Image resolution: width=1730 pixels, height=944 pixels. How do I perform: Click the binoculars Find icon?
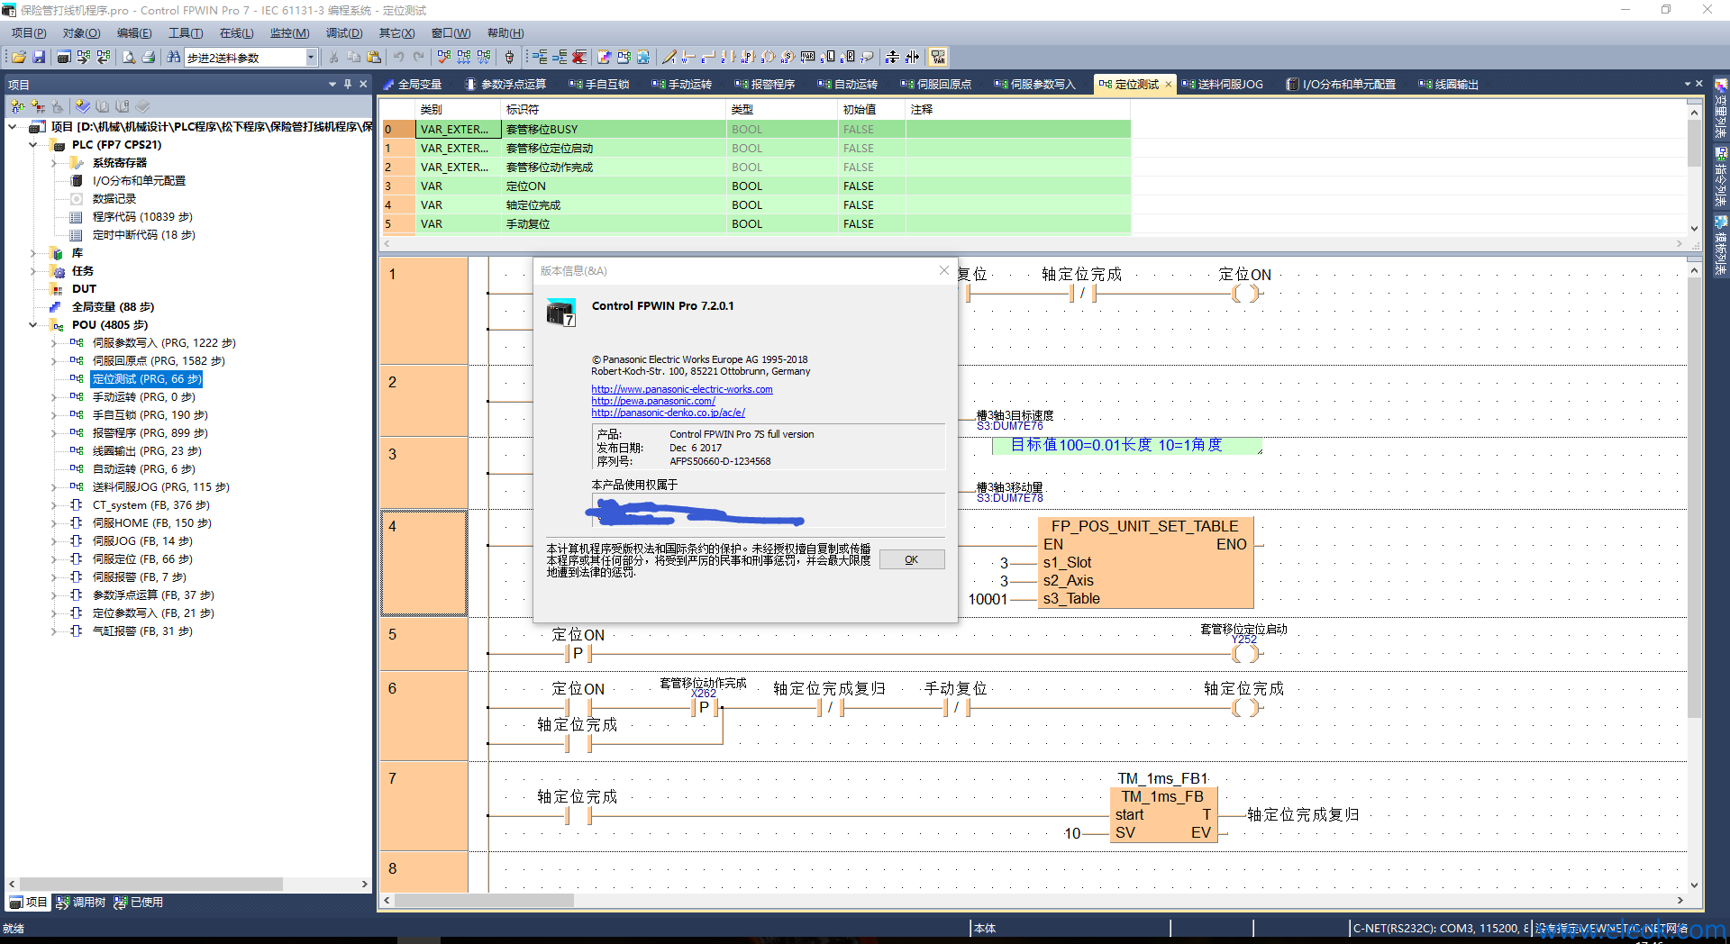pyautogui.click(x=174, y=57)
